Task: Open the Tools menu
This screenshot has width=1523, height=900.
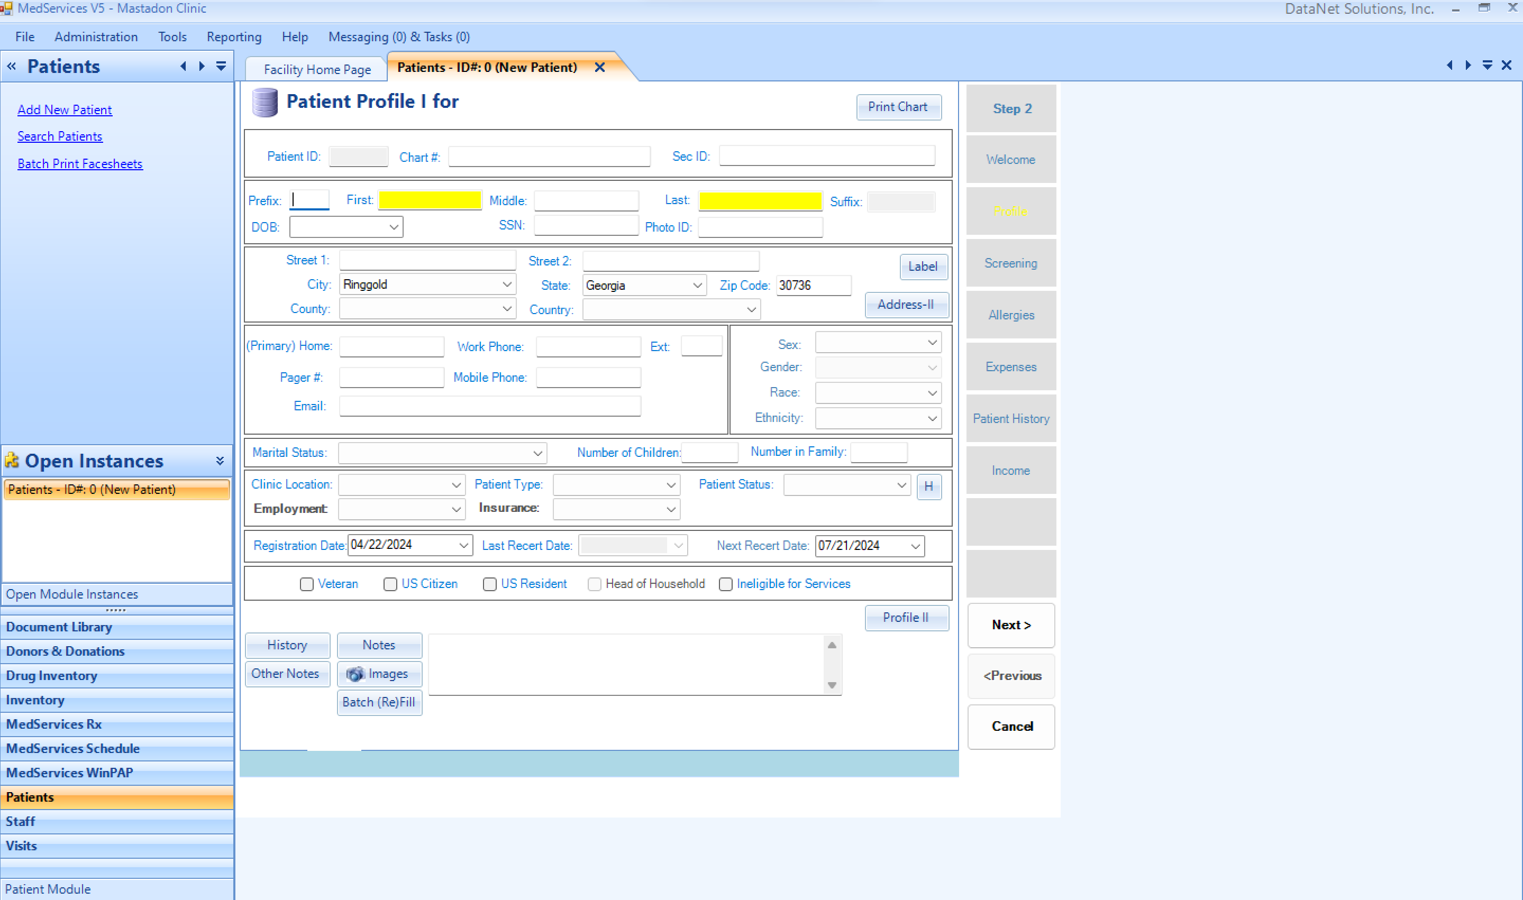Action: coord(172,37)
